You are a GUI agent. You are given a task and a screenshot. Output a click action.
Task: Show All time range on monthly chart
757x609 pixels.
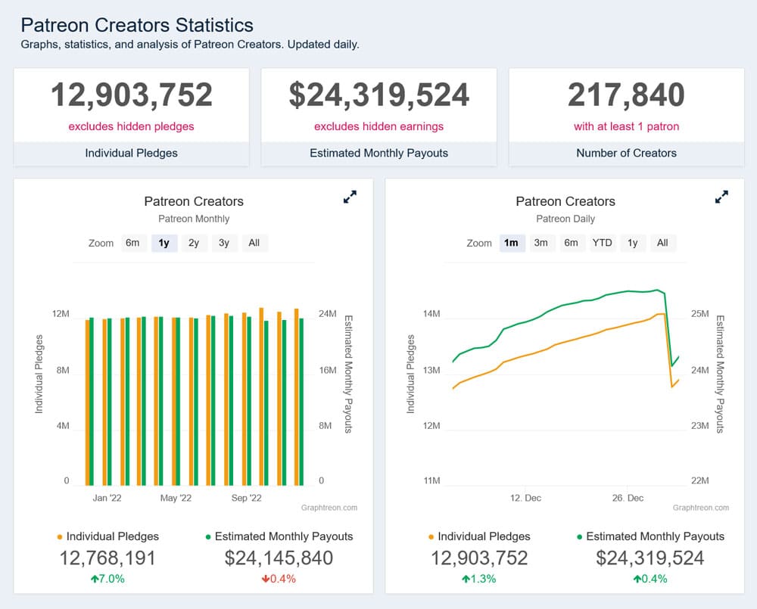pyautogui.click(x=254, y=243)
